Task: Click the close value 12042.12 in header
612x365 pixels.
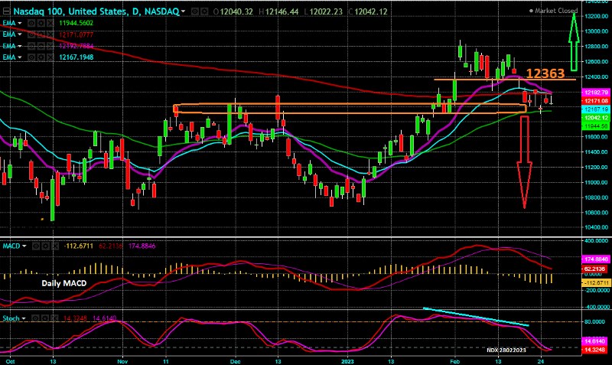Action: (371, 11)
